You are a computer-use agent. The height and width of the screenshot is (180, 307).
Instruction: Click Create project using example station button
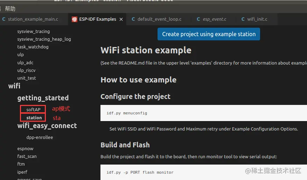(209, 34)
